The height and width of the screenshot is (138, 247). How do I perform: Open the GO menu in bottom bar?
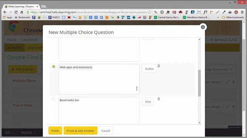(x=9, y=133)
